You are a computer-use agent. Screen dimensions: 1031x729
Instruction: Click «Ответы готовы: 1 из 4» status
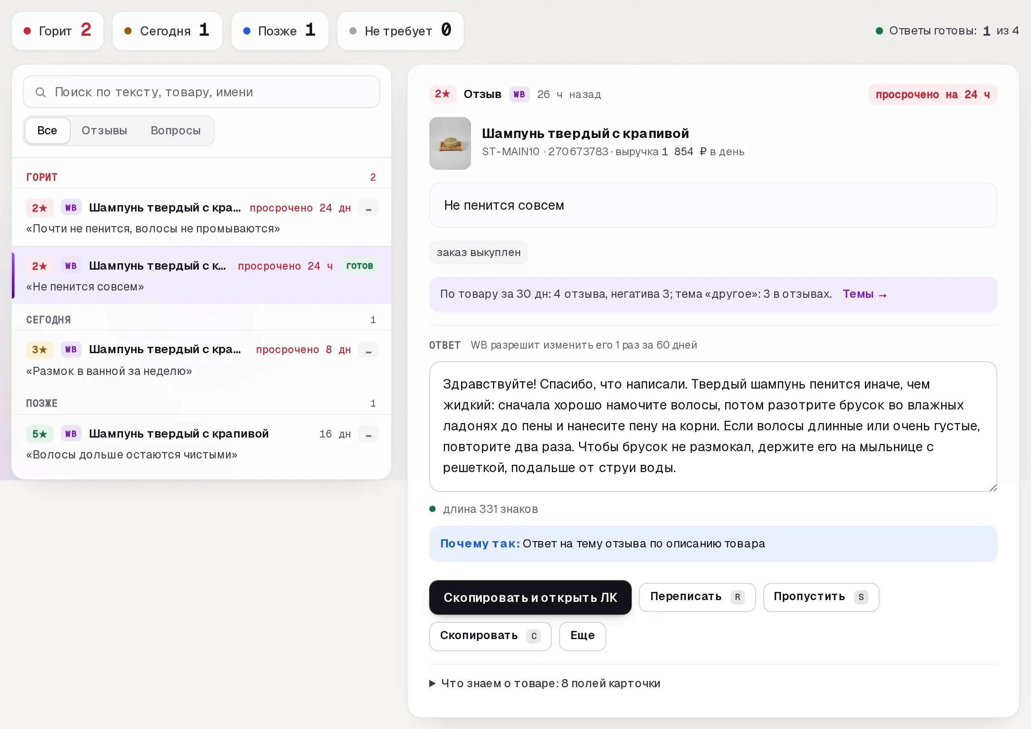tap(947, 31)
